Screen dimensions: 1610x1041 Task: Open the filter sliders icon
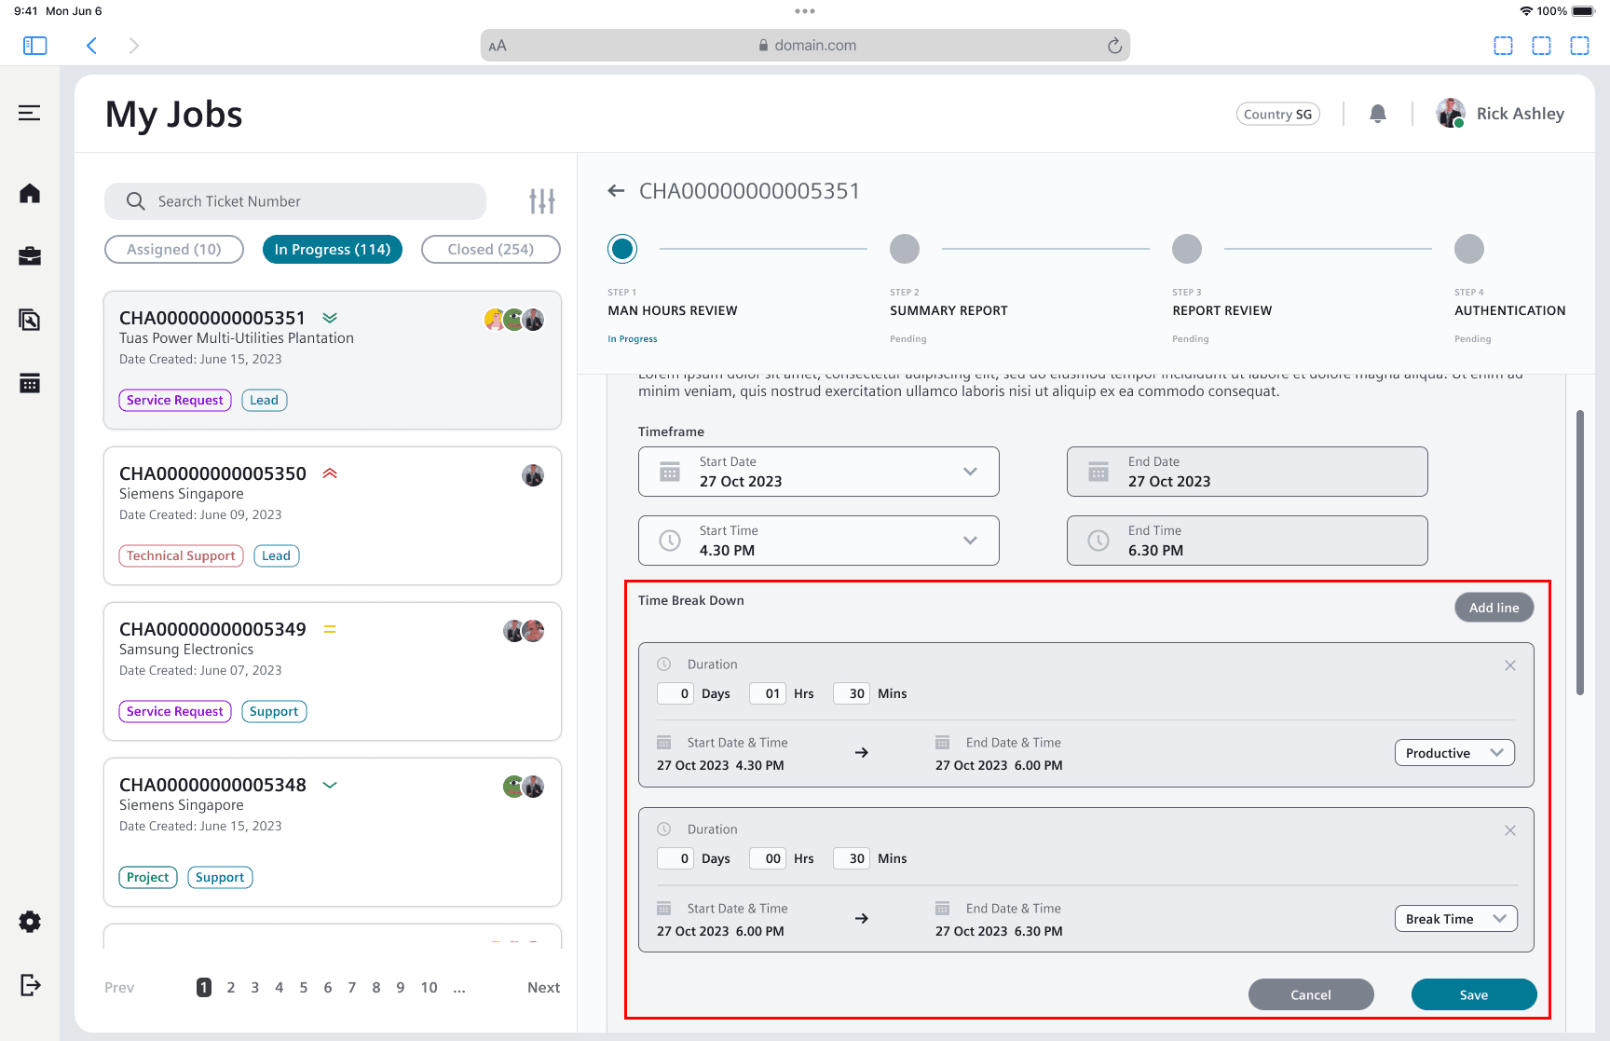tap(542, 200)
